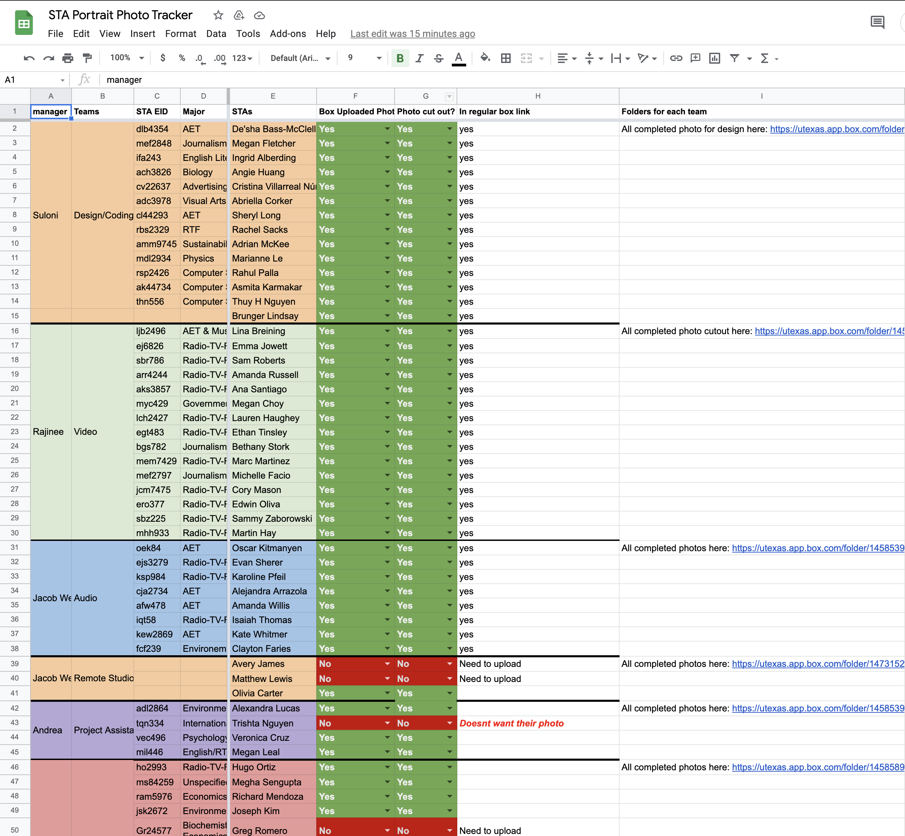Screen dimensions: 905x836
Task: Click 'Last edit was 15 minutes ago' link
Action: tap(412, 34)
